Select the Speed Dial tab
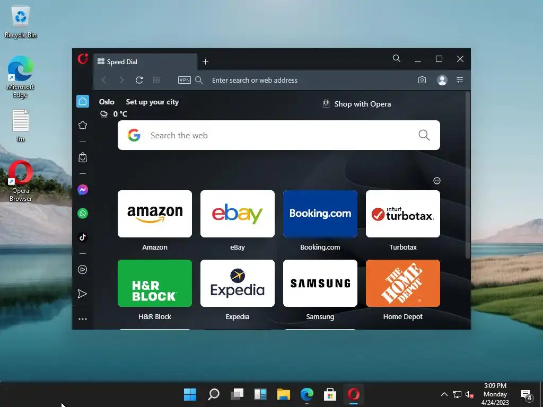 [x=145, y=61]
